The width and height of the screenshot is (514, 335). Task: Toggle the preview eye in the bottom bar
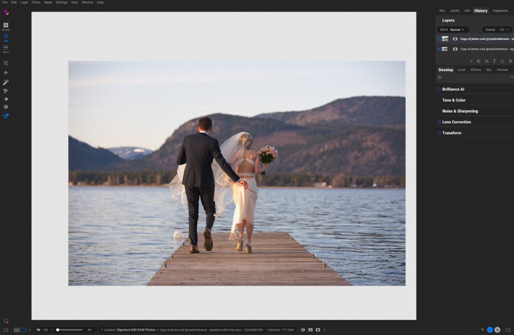click(x=302, y=329)
